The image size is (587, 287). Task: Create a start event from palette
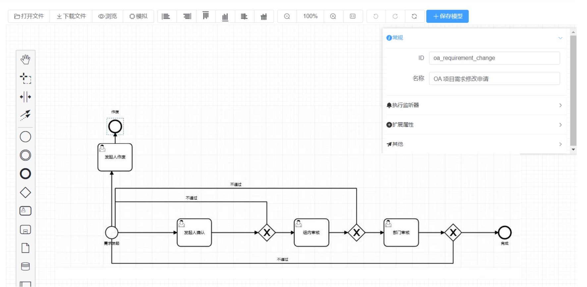(26, 137)
